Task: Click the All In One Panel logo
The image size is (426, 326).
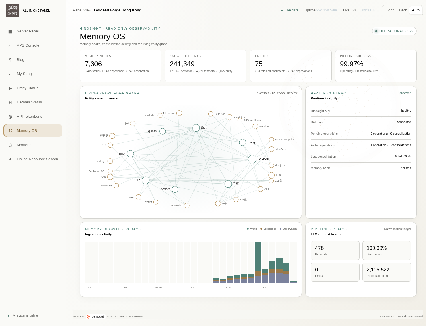Action: tap(13, 11)
